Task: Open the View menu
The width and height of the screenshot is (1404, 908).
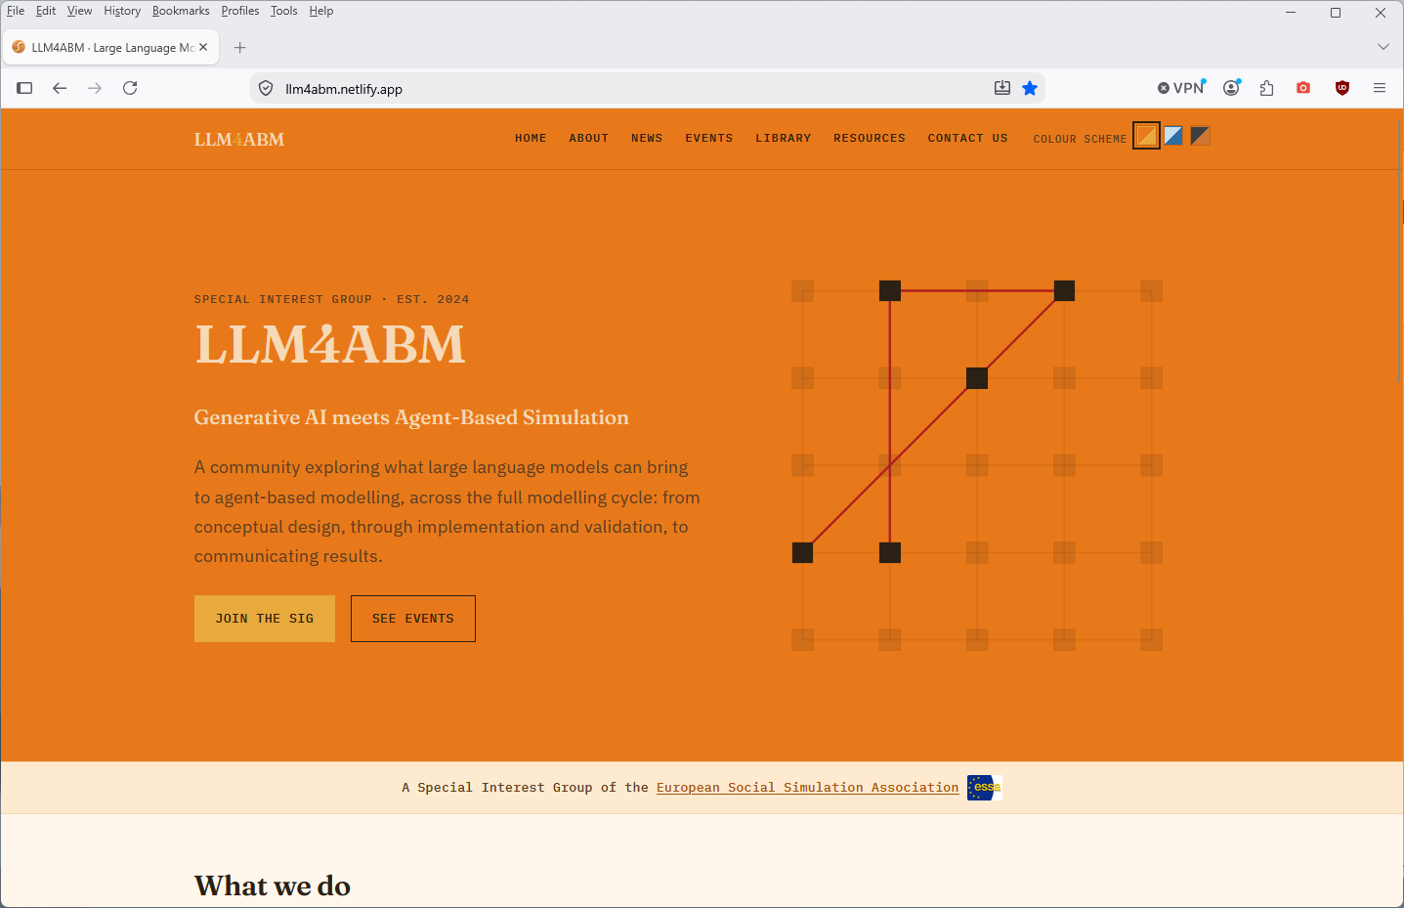Action: pos(80,11)
